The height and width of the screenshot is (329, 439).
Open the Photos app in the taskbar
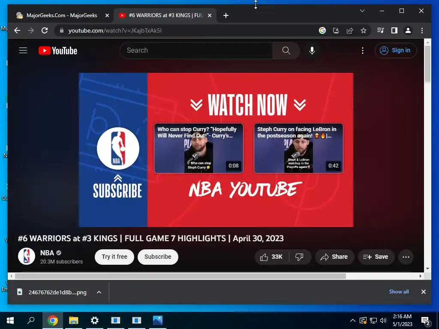[158, 320]
